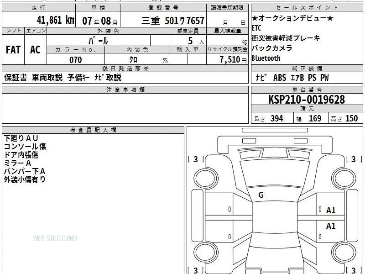Click the PS equipment label
This screenshot has width=365, height=274.
tap(312, 78)
